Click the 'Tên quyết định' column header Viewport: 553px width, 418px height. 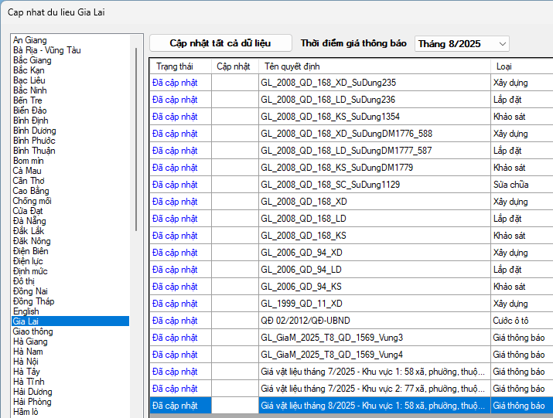click(374, 66)
